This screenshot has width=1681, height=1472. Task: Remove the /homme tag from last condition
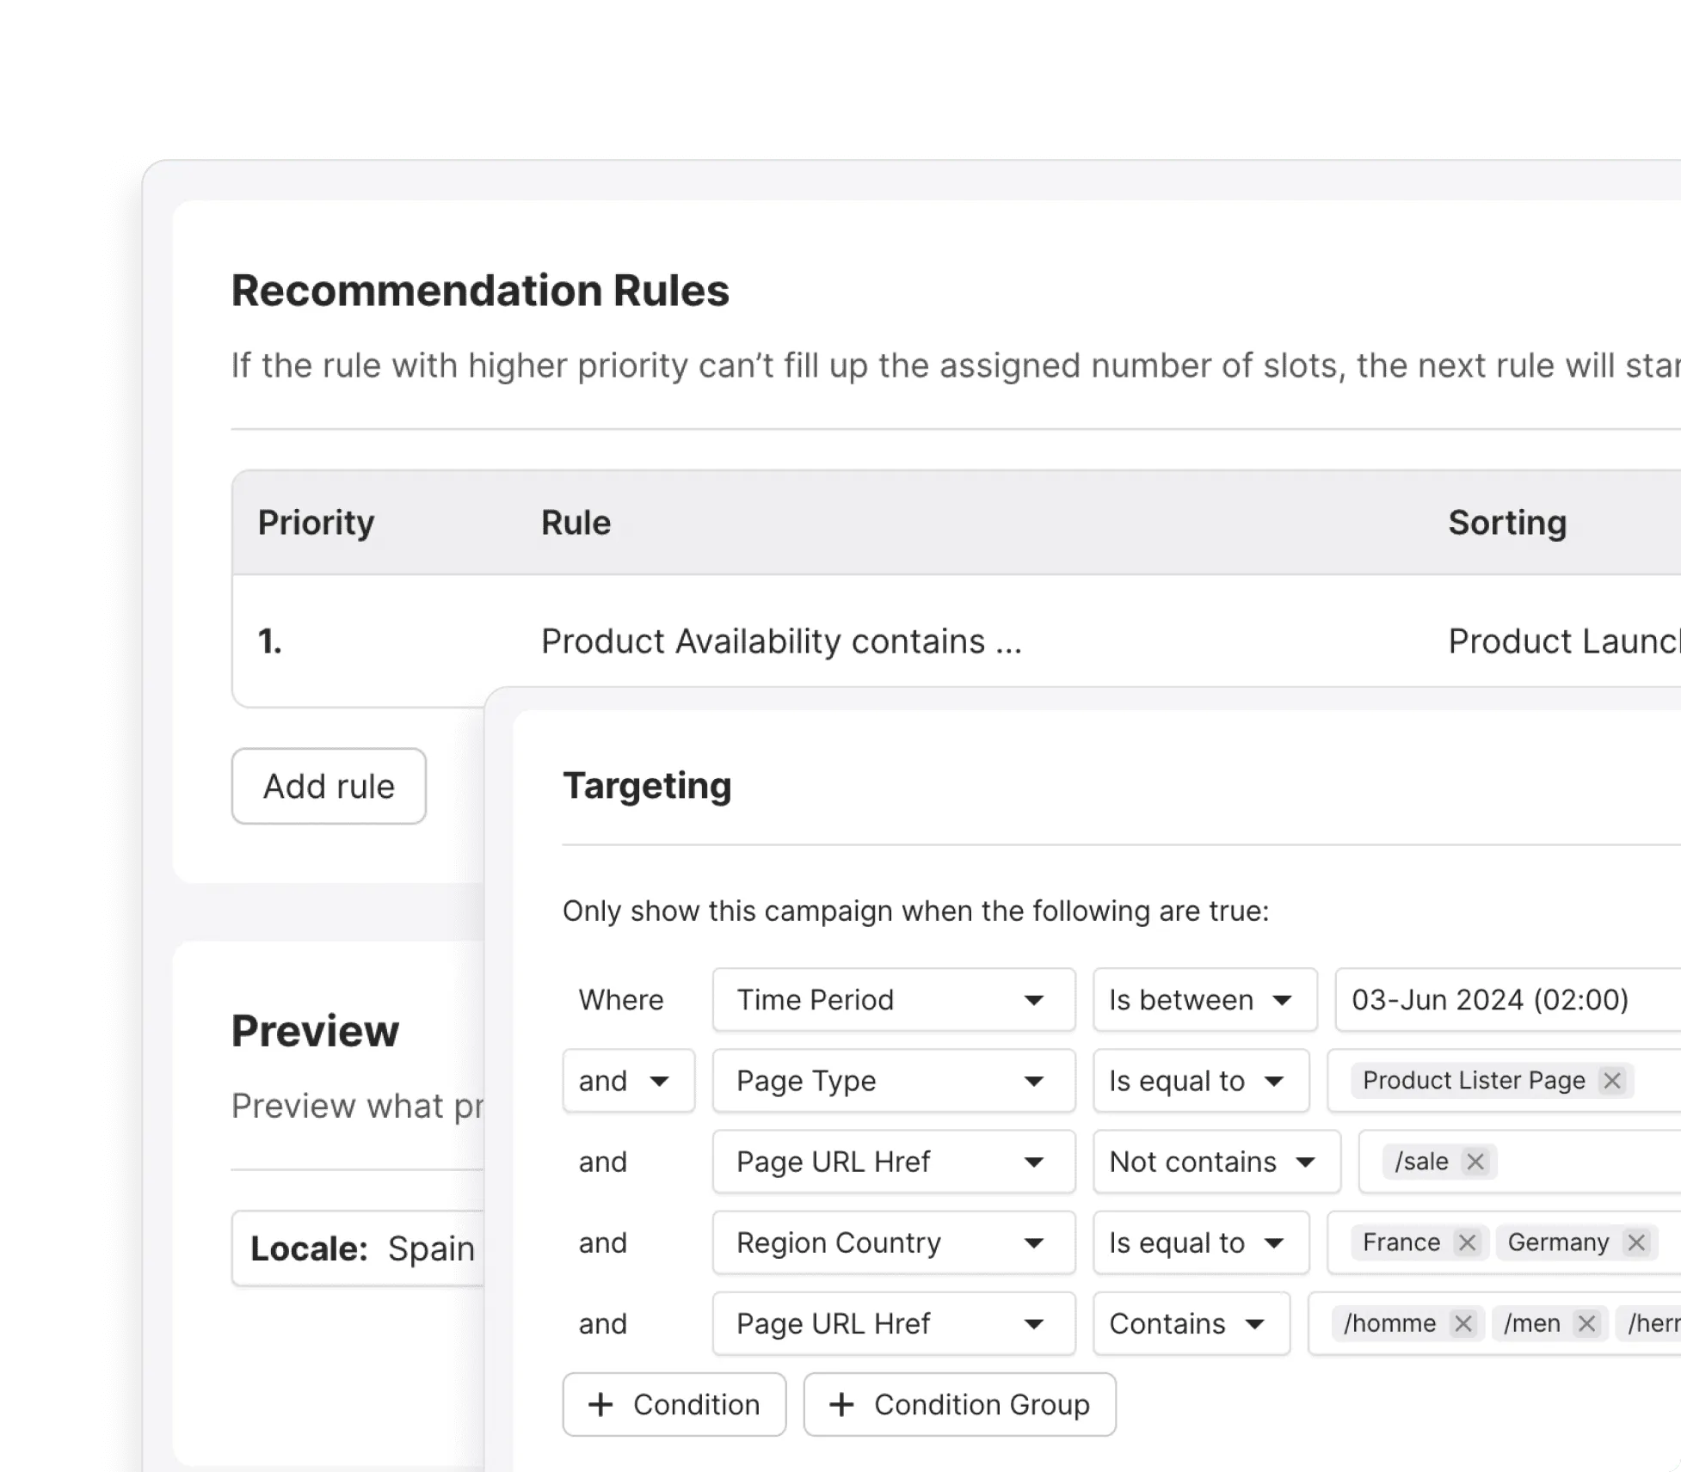[x=1463, y=1324]
